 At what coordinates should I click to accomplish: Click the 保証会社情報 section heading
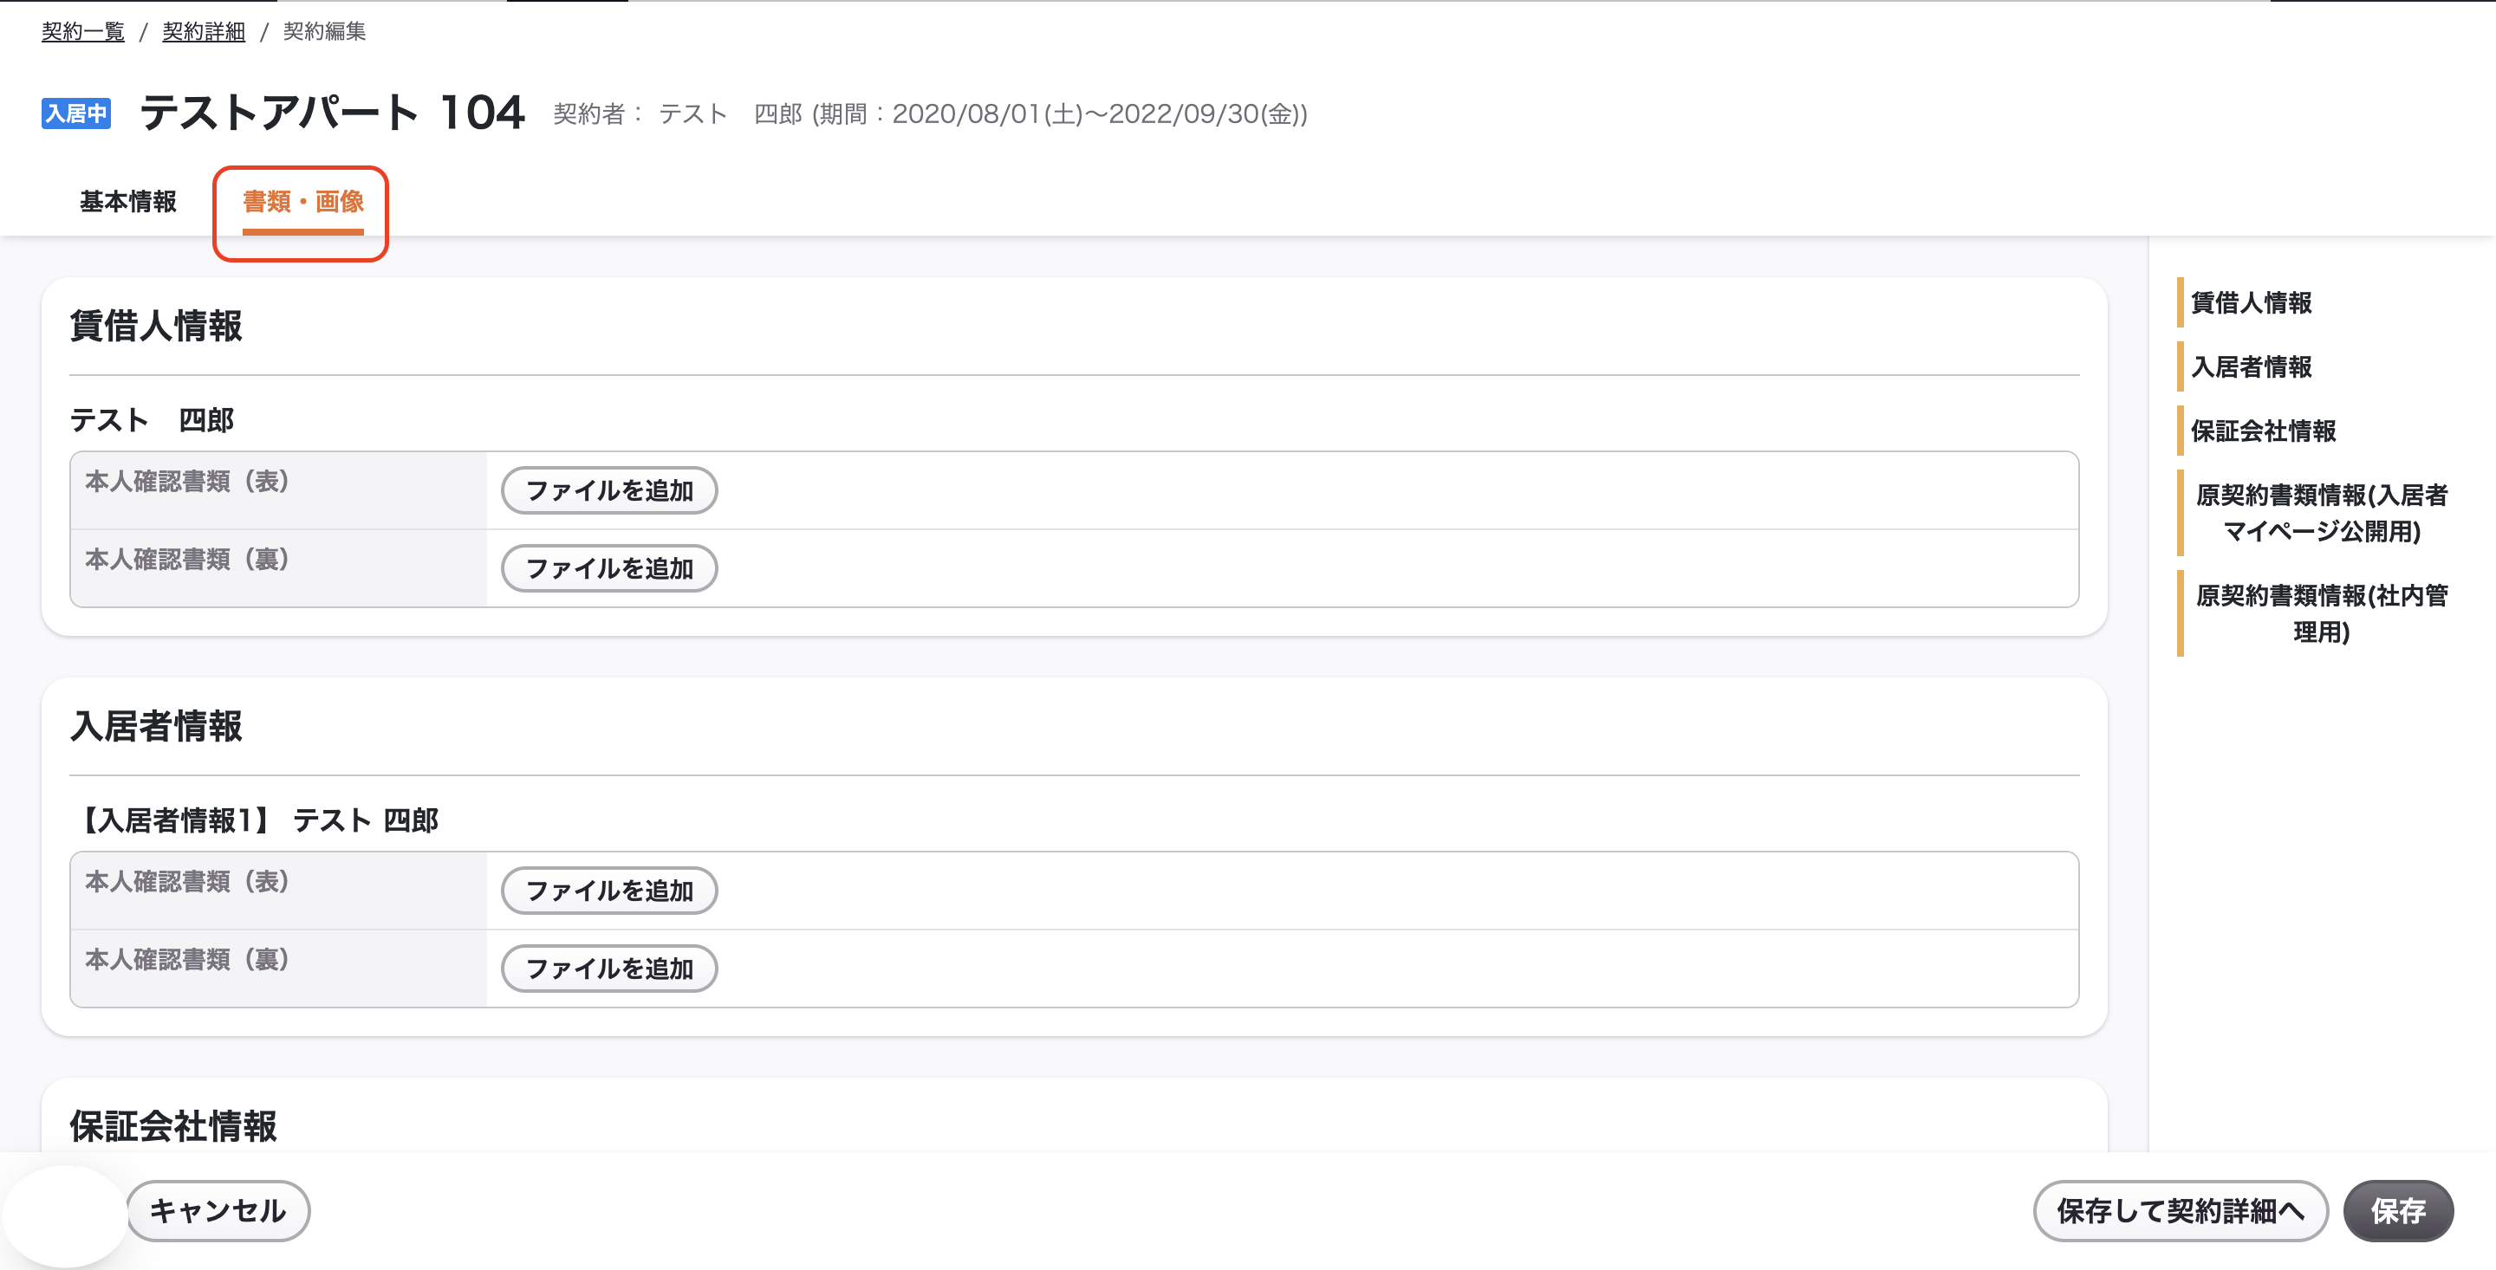click(x=173, y=1127)
